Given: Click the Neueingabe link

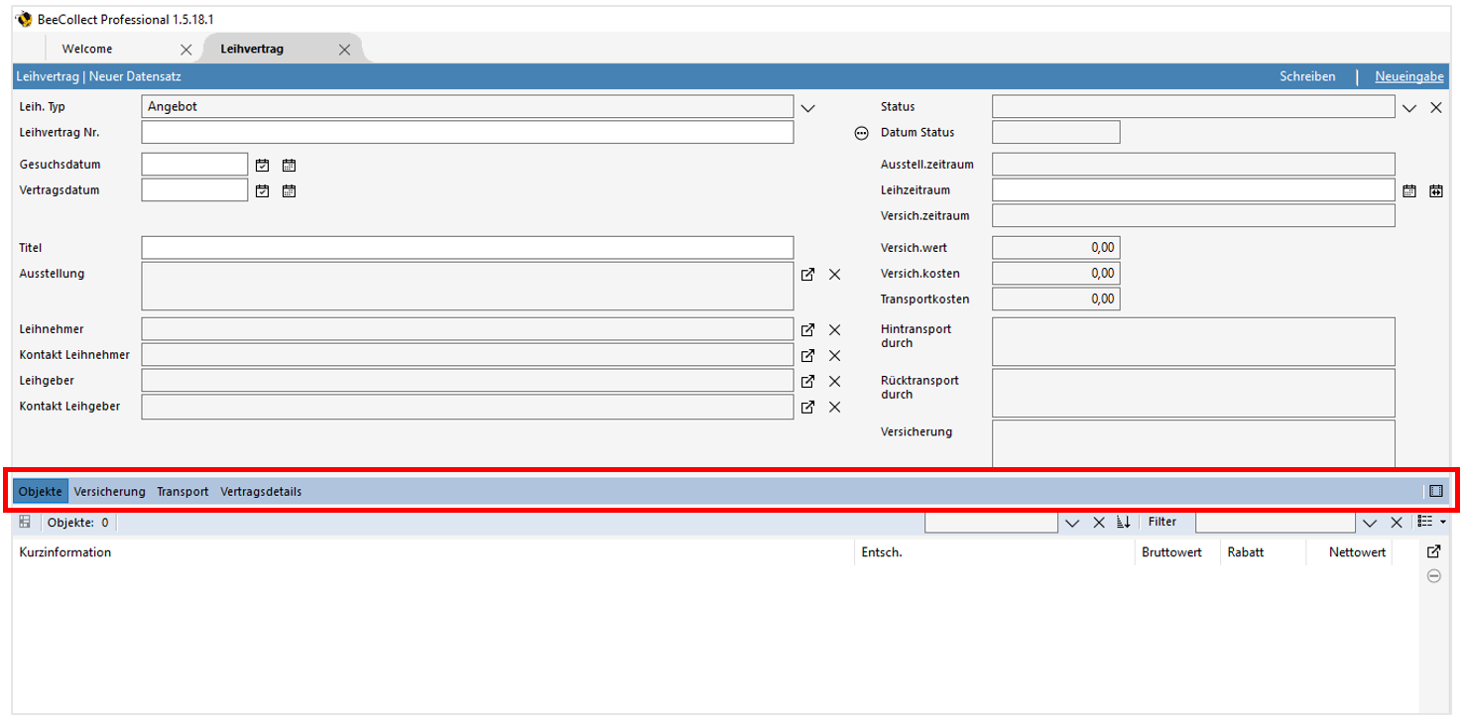Looking at the screenshot, I should click(x=1408, y=75).
